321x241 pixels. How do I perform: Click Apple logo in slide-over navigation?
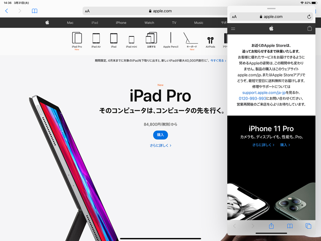(271, 28)
